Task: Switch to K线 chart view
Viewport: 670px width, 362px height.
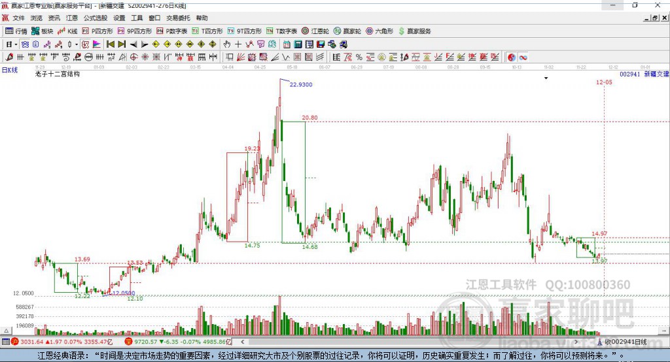Action: click(67, 31)
